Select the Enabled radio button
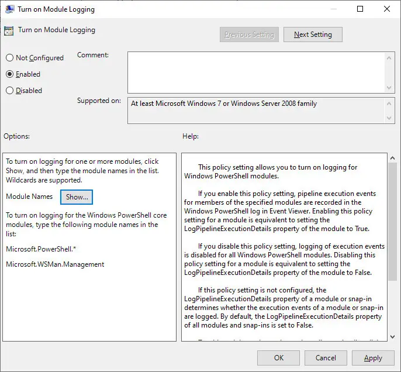This screenshot has width=401, height=372. pyautogui.click(x=9, y=74)
